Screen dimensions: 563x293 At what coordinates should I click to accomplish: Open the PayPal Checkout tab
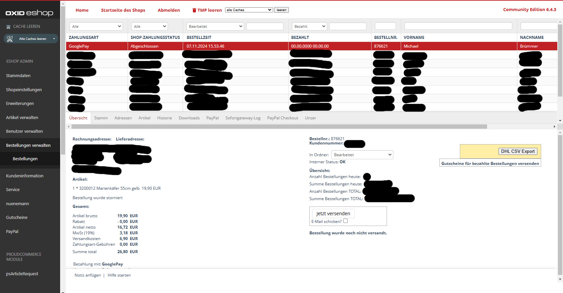coord(283,118)
